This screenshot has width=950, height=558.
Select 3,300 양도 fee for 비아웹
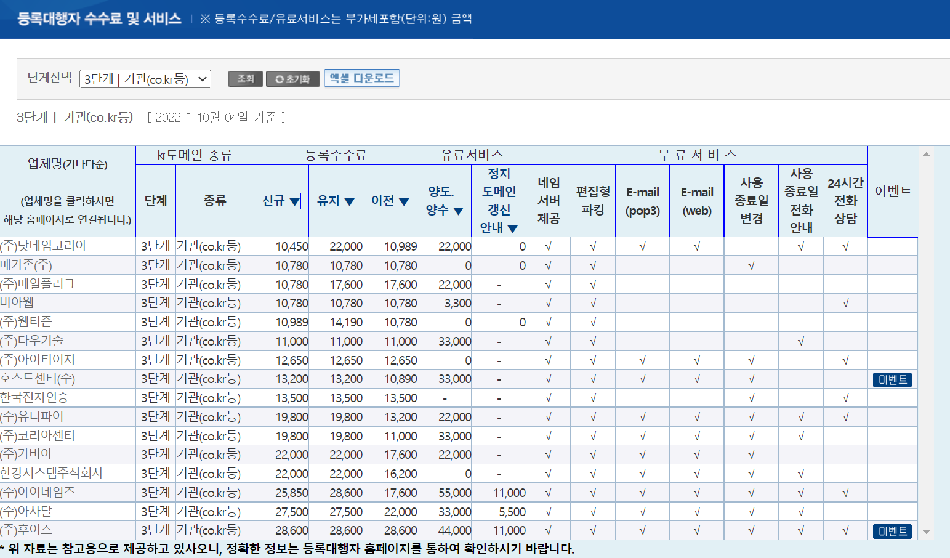pos(458,303)
